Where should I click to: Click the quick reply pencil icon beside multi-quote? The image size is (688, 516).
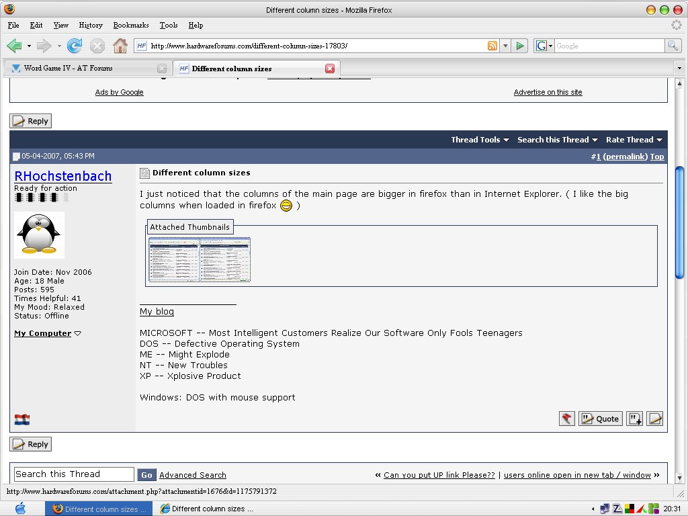pos(654,419)
